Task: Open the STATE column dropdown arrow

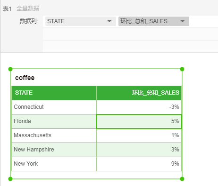Action: tap(109, 21)
